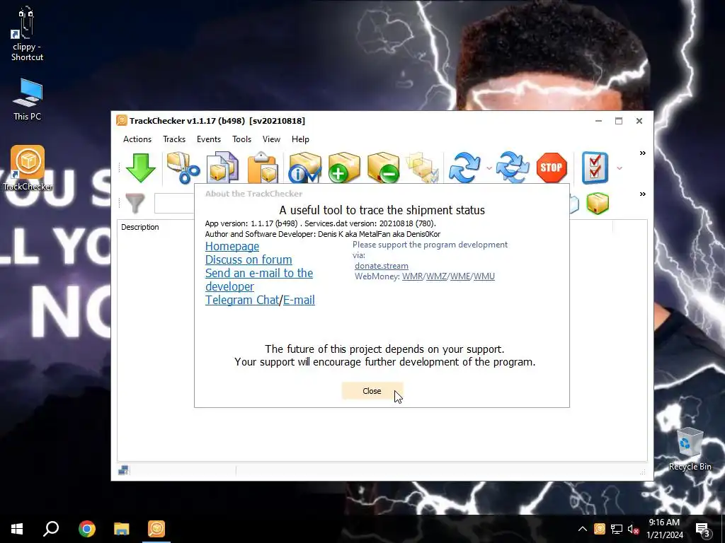725x543 pixels.
Task: Click the filter text input field
Action: coord(174,204)
